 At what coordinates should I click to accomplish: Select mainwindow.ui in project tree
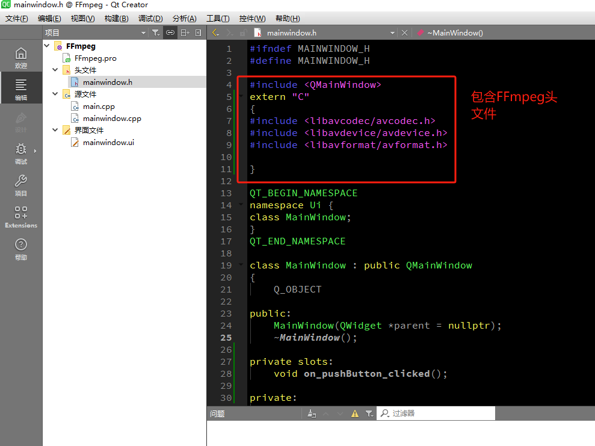coord(108,142)
